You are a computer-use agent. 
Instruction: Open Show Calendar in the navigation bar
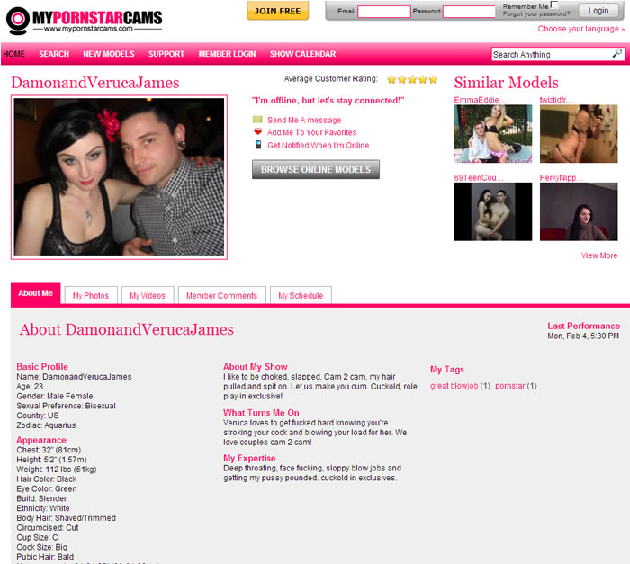coord(302,54)
